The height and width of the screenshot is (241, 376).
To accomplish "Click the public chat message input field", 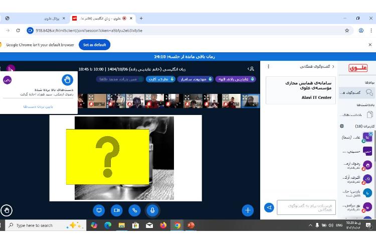I will 306,207.
